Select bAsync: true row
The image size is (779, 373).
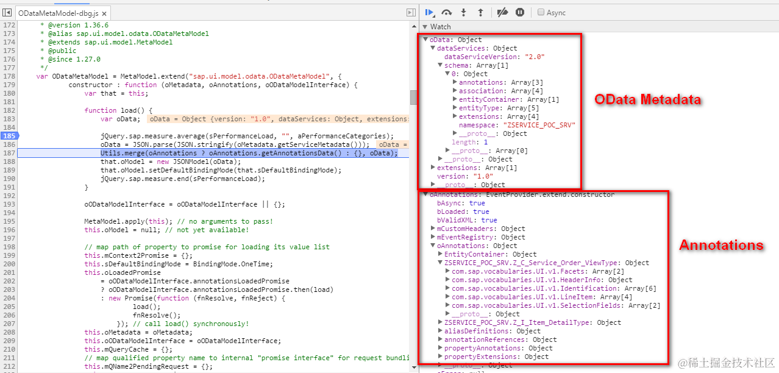[461, 203]
